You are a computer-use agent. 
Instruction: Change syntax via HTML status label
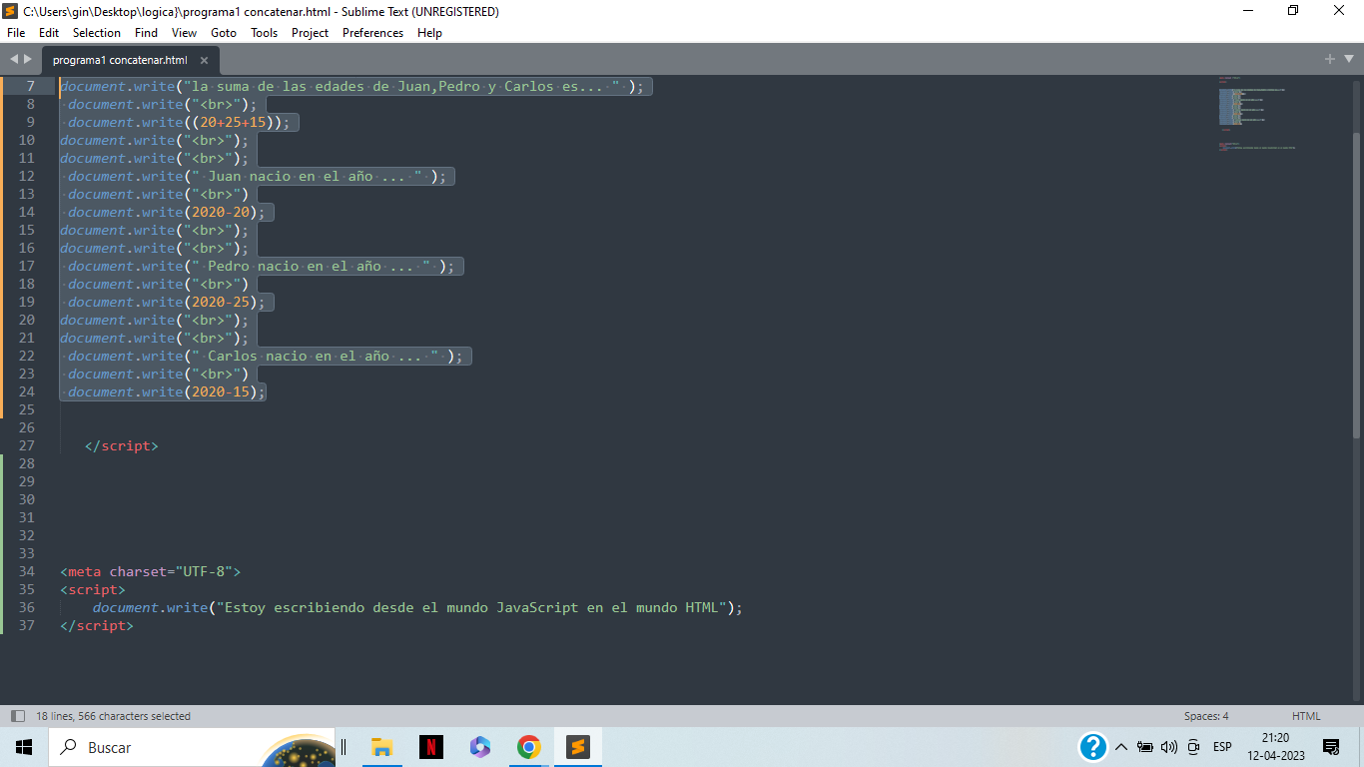(1306, 716)
